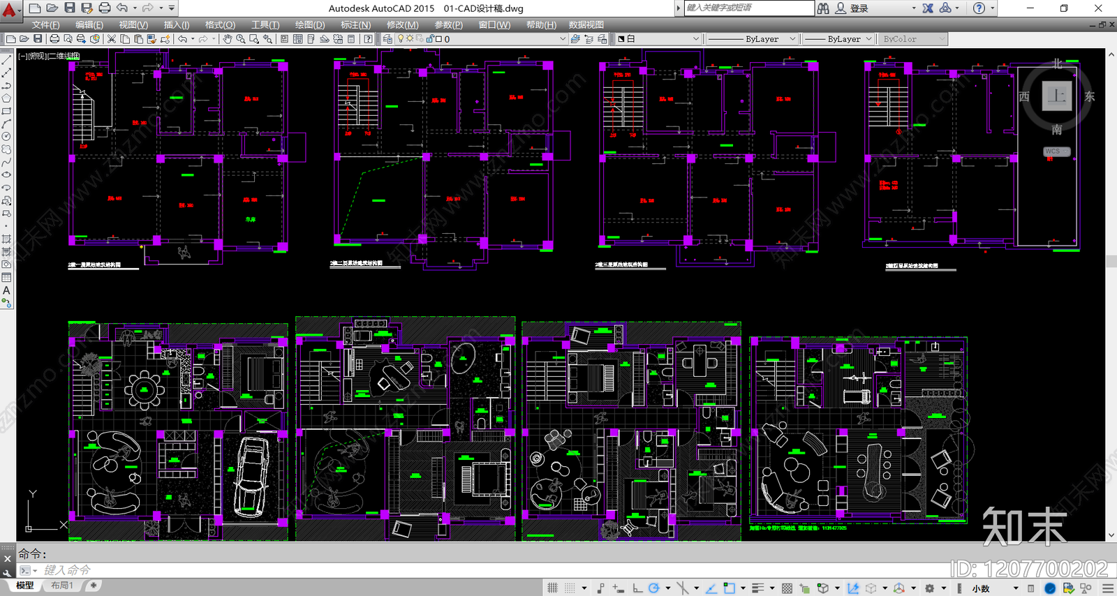Open the second ByLayer lineweight dropdown
Viewport: 1117px width, 596px height.
pyautogui.click(x=838, y=39)
